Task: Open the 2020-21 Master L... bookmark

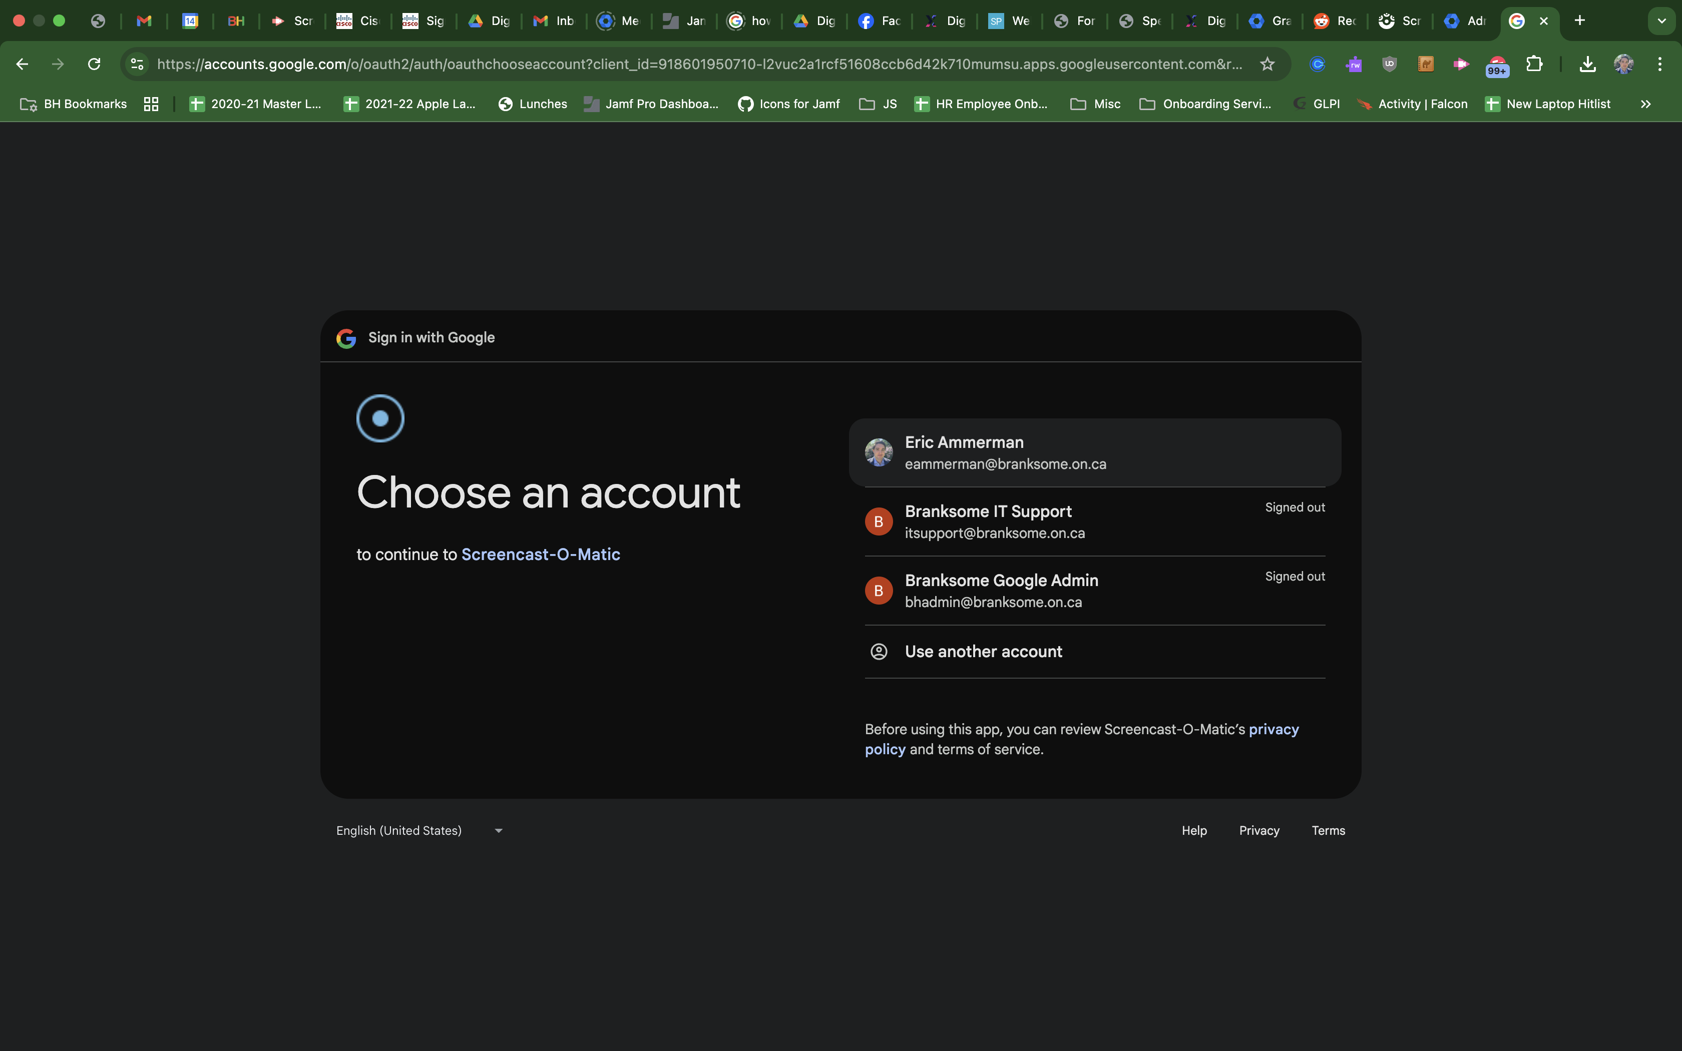Action: pyautogui.click(x=256, y=104)
